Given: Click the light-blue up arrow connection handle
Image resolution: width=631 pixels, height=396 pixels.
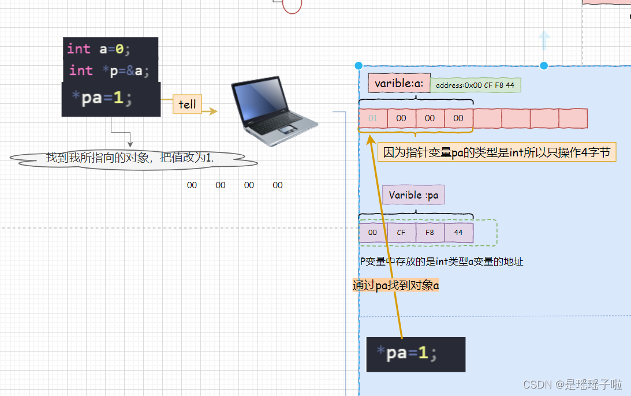Looking at the screenshot, I should (544, 40).
